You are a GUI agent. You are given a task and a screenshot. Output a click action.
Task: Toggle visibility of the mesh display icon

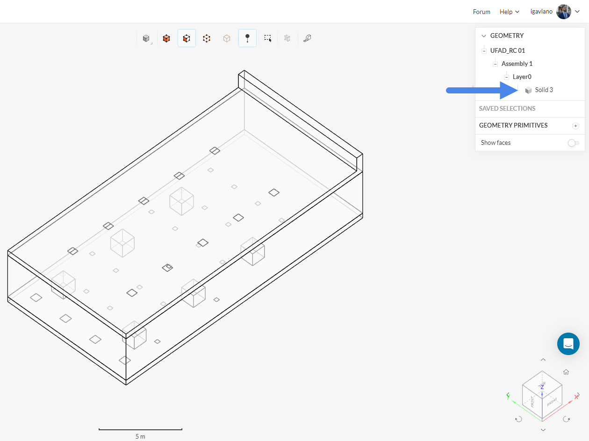click(x=287, y=38)
